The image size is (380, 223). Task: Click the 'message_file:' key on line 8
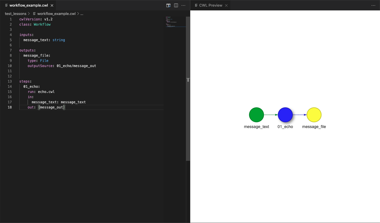tap(37, 56)
